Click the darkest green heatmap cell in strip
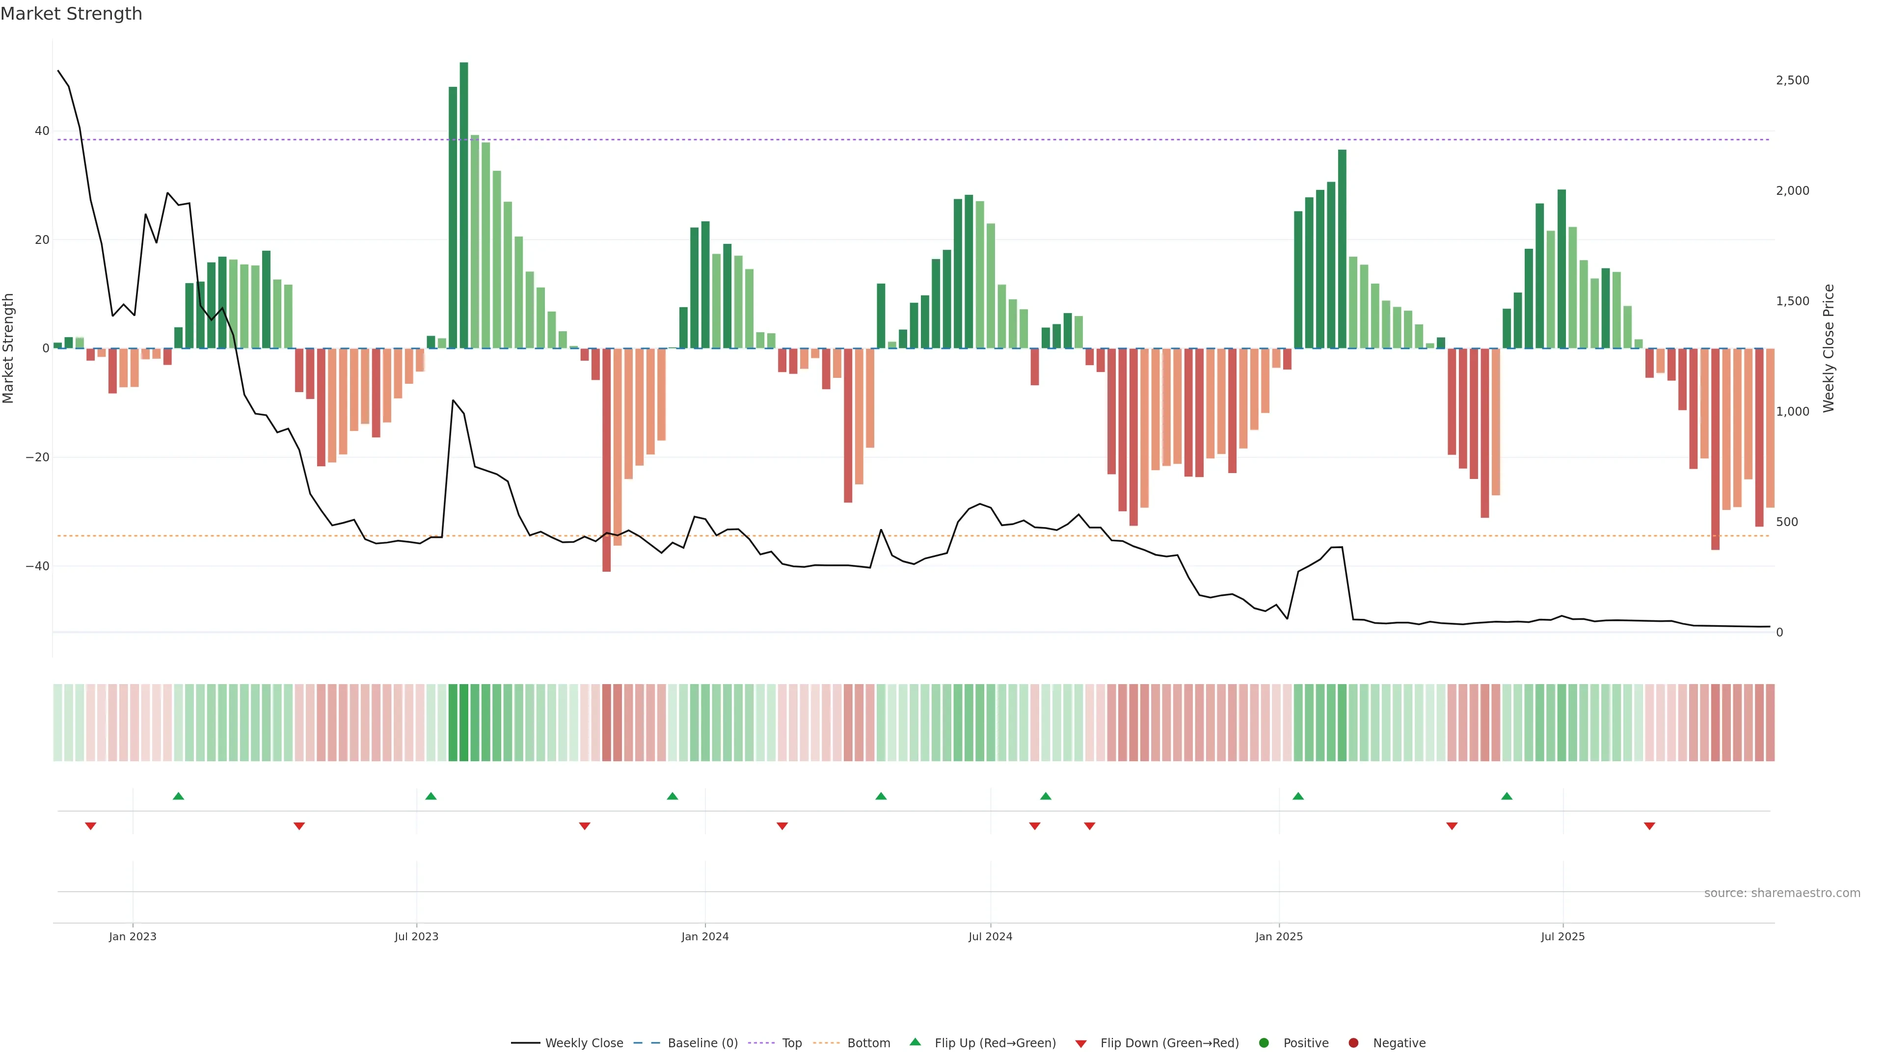Viewport: 1885px width, 1060px height. (x=464, y=723)
